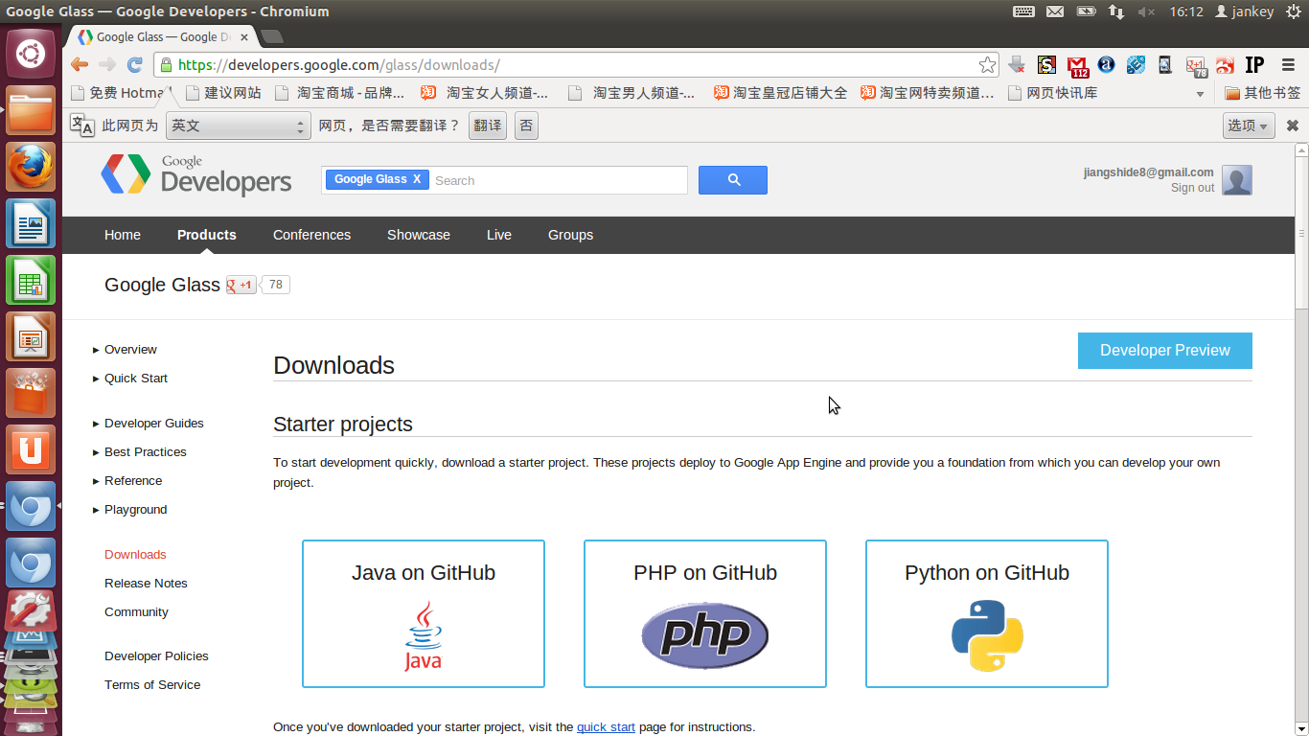Select Products in the nav bar

207,235
